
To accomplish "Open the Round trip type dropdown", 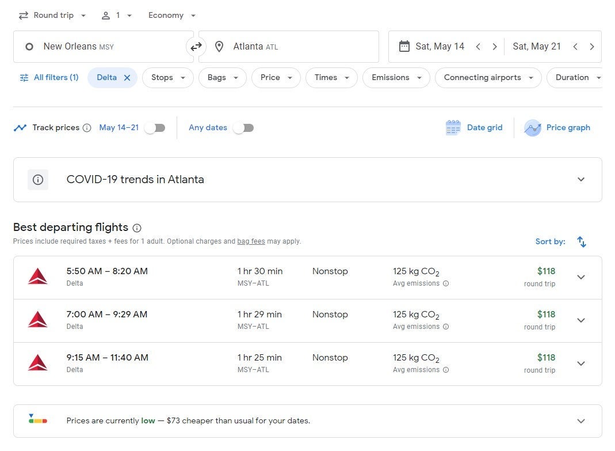I will (52, 16).
